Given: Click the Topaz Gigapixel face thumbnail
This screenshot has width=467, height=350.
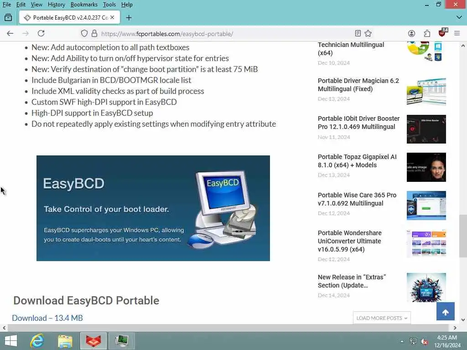Looking at the screenshot, I should [x=426, y=167].
